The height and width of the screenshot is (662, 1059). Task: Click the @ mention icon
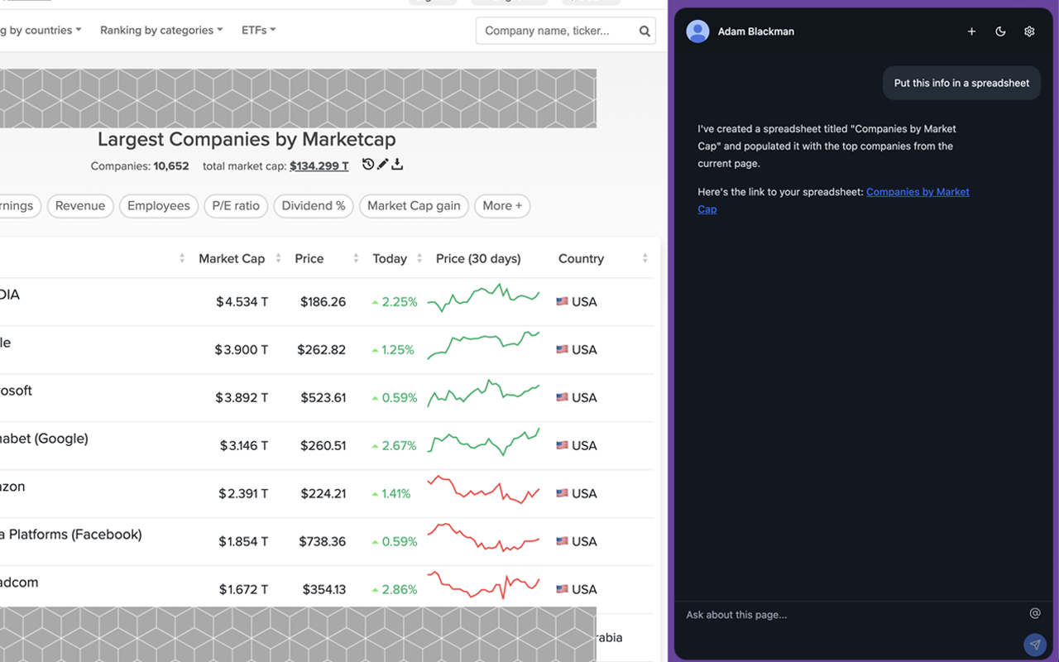pyautogui.click(x=1034, y=613)
